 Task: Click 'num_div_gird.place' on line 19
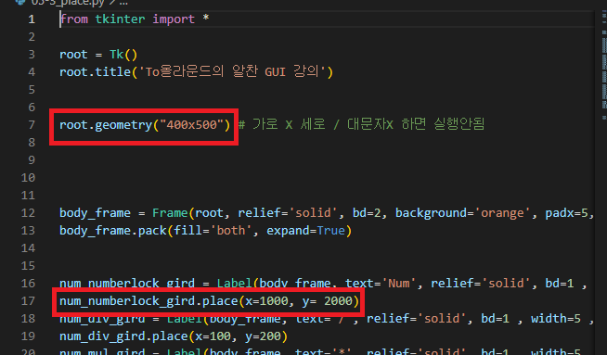click(123, 336)
